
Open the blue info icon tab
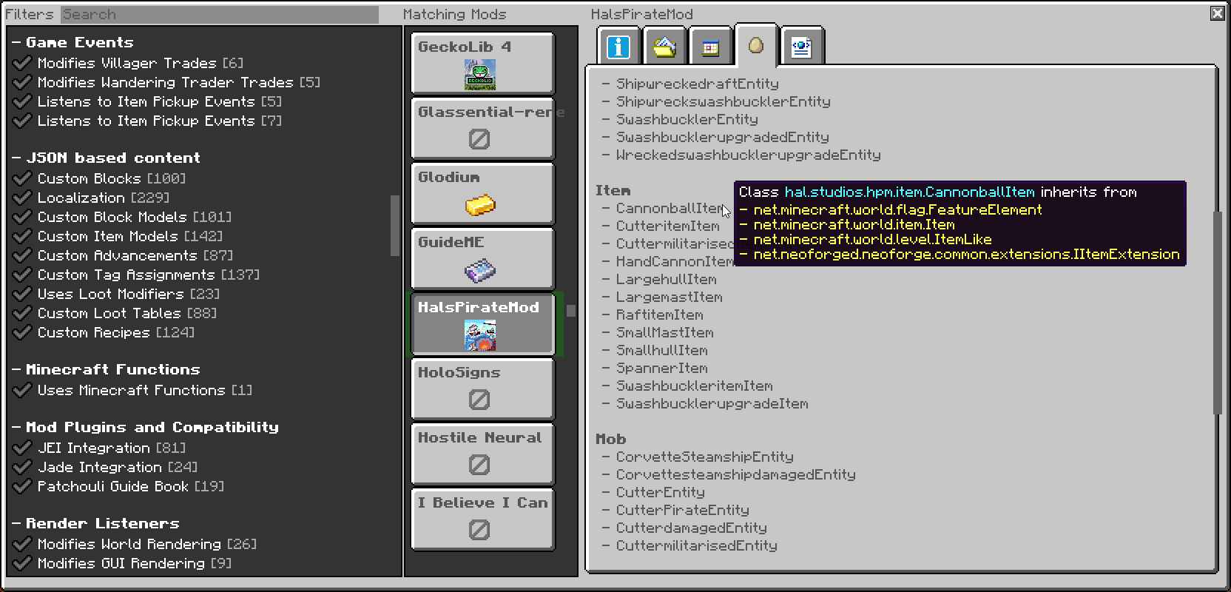[618, 47]
